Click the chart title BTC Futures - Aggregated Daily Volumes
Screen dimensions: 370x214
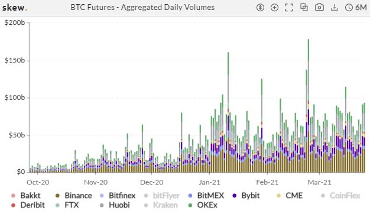pos(142,7)
